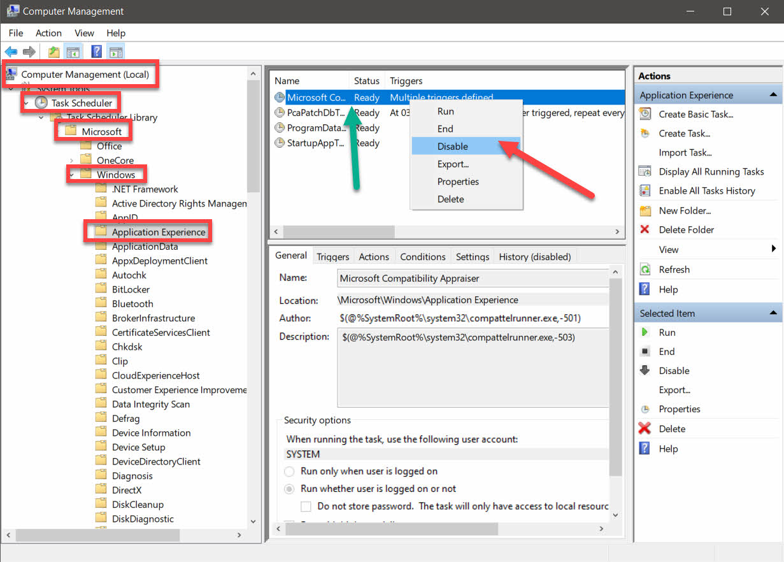The width and height of the screenshot is (784, 562).
Task: Select the Run only when user is logged on option
Action: (289, 472)
